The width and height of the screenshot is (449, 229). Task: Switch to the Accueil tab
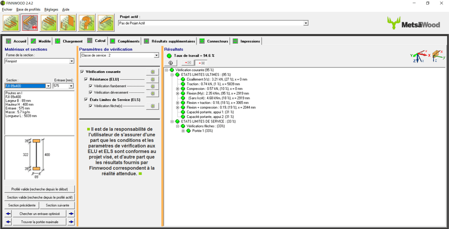click(16, 41)
